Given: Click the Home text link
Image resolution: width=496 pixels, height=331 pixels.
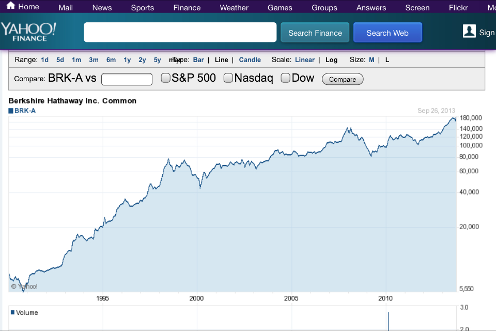Looking at the screenshot, I should (x=28, y=7).
